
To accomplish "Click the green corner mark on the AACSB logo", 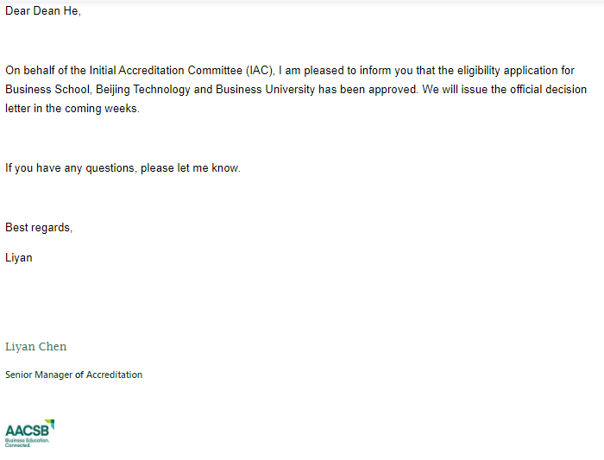I will pyautogui.click(x=51, y=423).
